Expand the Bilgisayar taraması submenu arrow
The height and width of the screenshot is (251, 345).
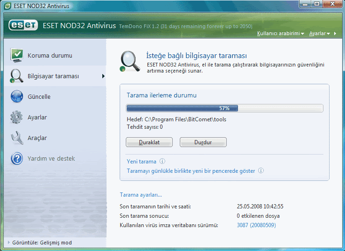(103, 76)
